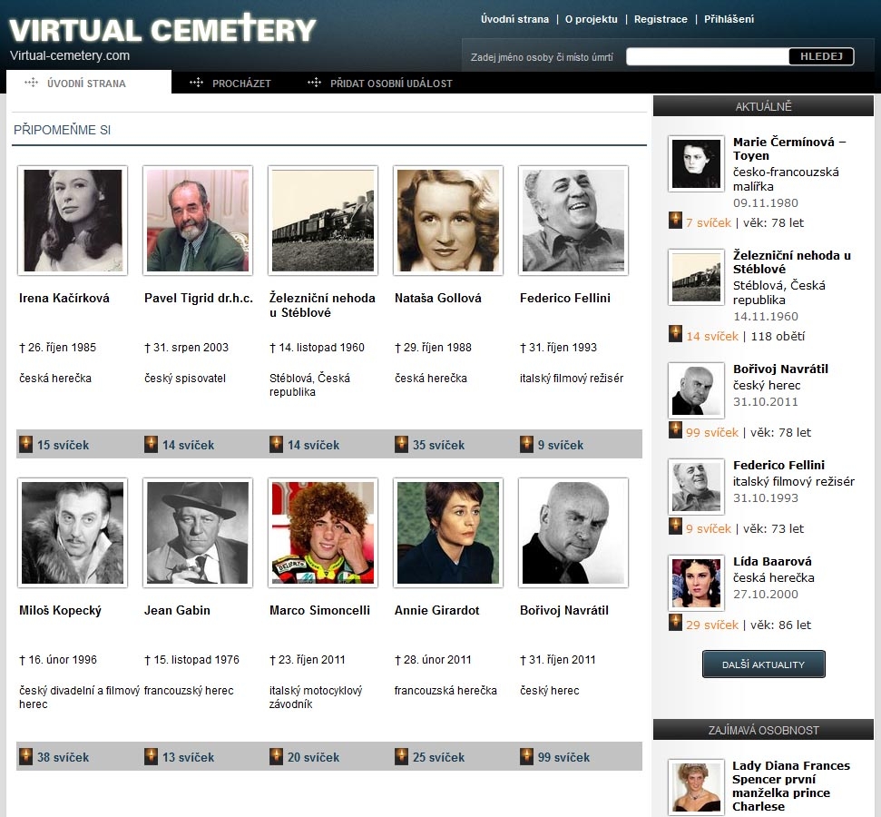Open Bořivoj Navrátil's large portrait

tap(573, 533)
